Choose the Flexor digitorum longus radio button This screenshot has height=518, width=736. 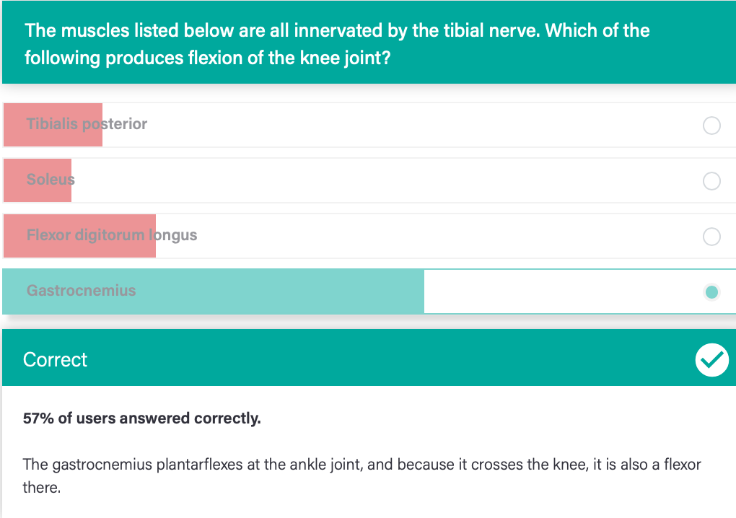711,237
